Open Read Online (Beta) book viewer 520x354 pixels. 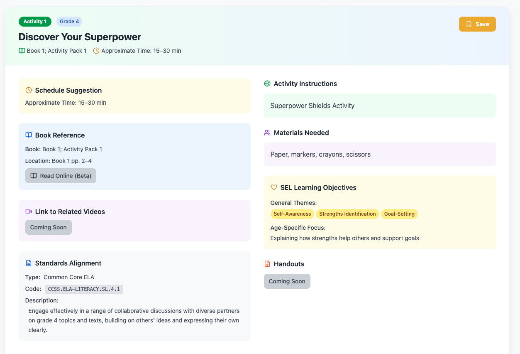point(61,176)
